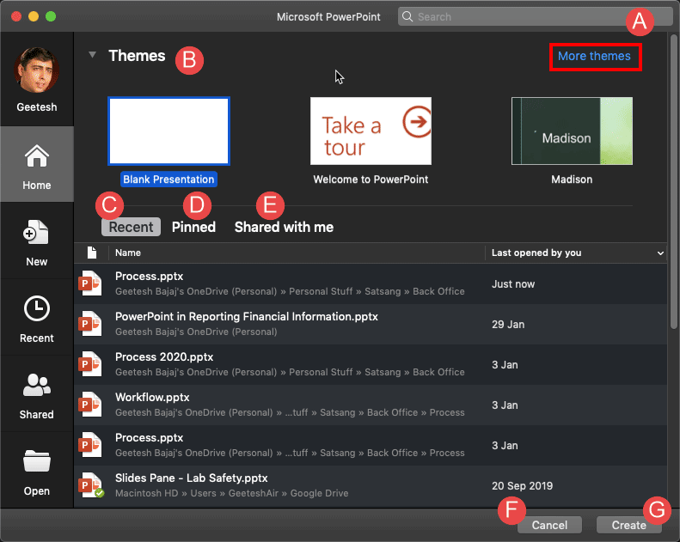
Task: Open the Last opened by you sort chevron
Action: coord(660,253)
